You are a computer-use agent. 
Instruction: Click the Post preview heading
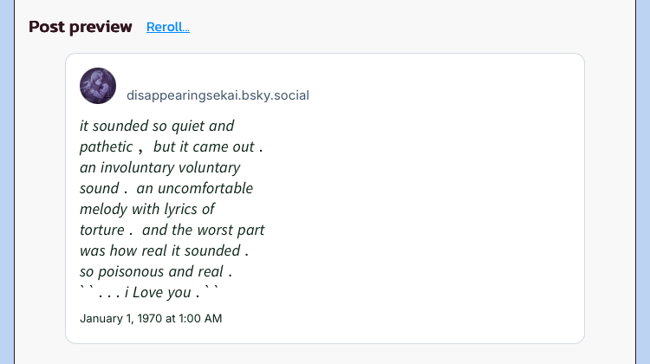tap(81, 27)
